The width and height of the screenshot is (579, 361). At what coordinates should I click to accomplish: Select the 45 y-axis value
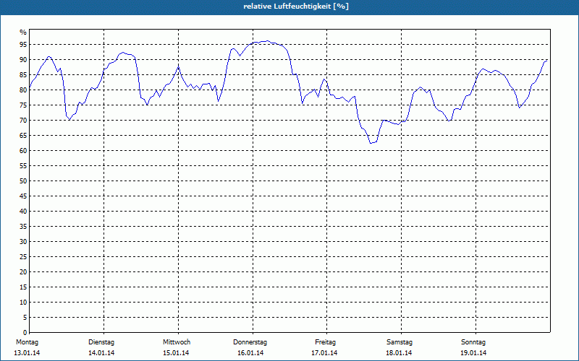point(23,196)
